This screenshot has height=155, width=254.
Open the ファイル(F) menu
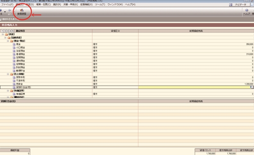click(x=7, y=5)
